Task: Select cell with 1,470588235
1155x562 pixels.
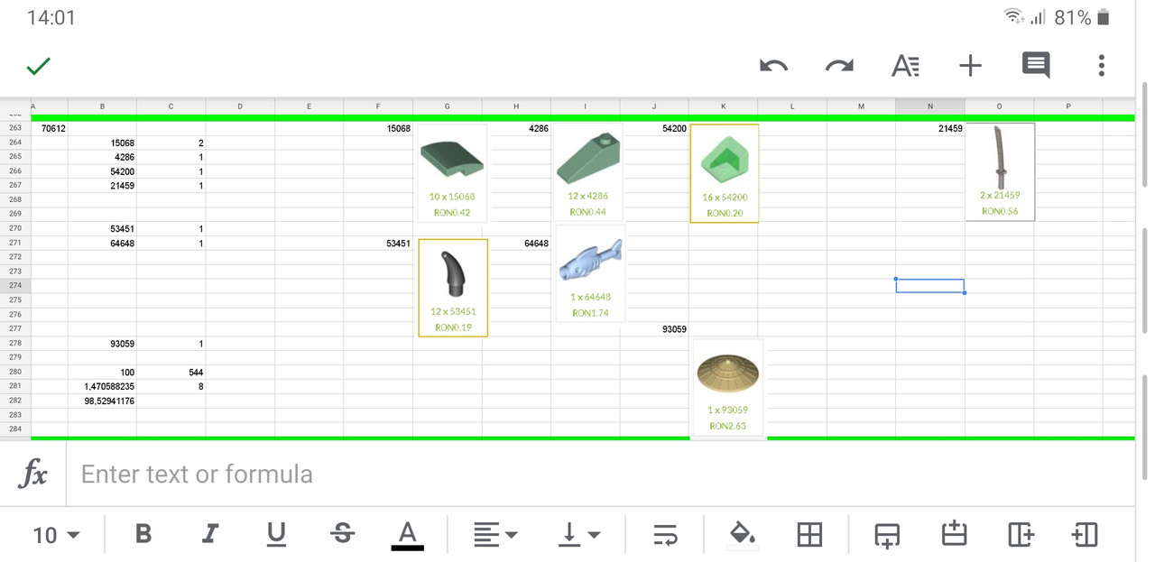Action: click(x=102, y=386)
